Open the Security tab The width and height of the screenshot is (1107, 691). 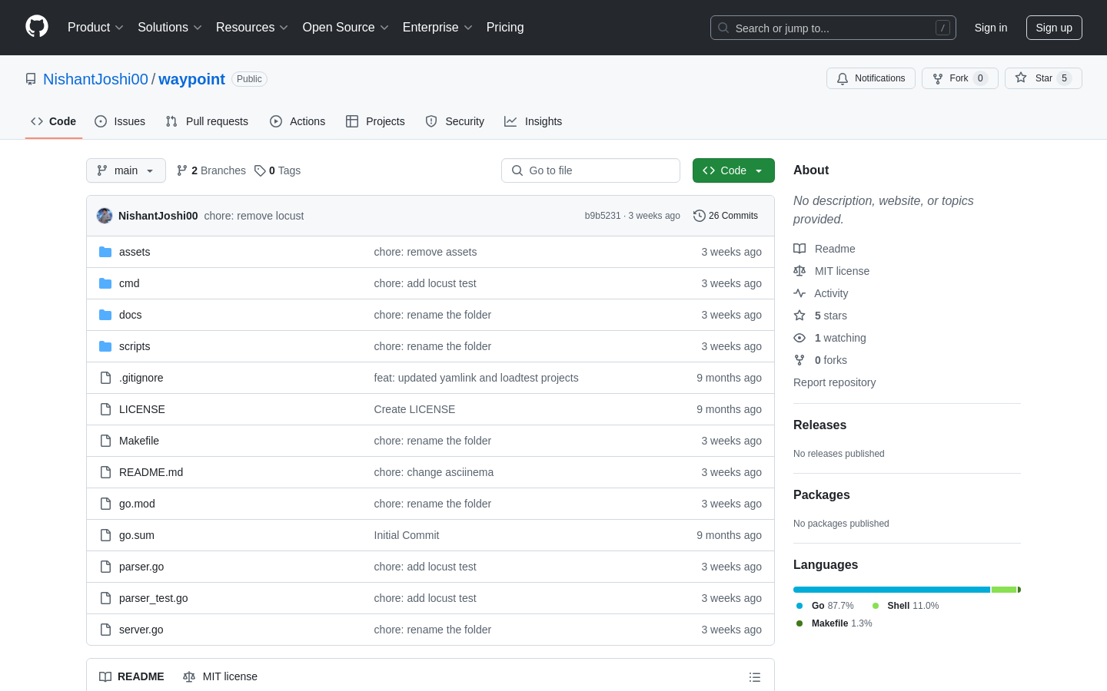455,121
